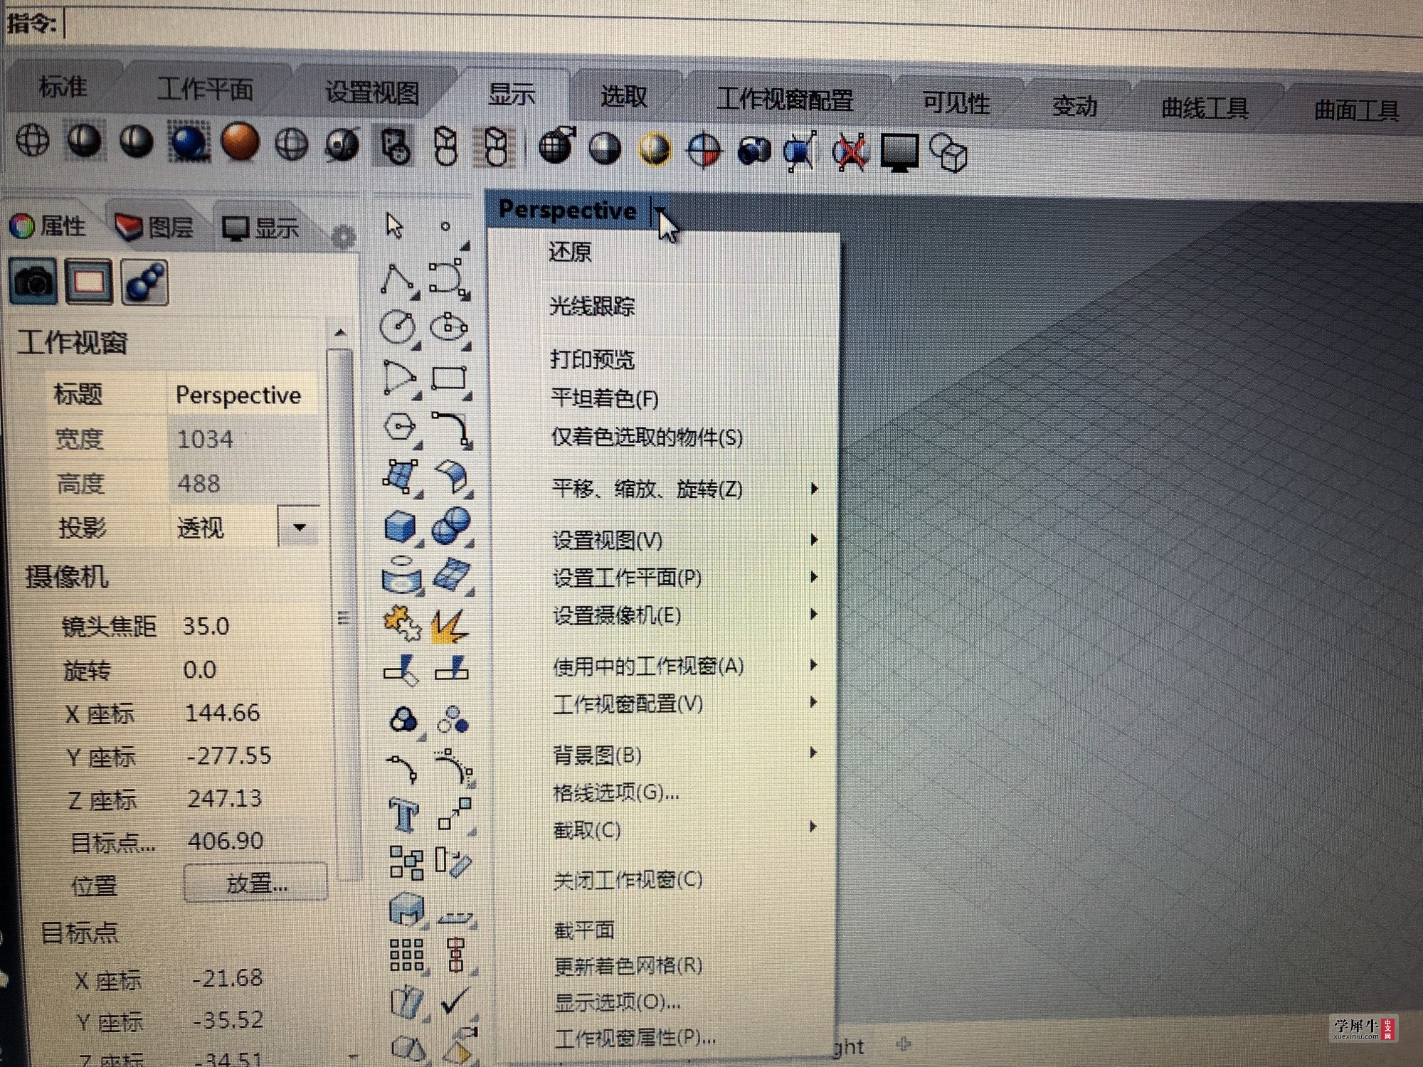Screen dimensions: 1423x1067
Task: Select the Ellipse tool
Action: tap(450, 329)
